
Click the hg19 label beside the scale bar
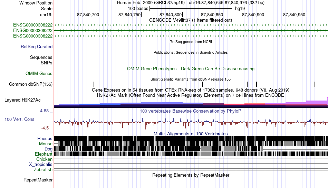coord(240,9)
